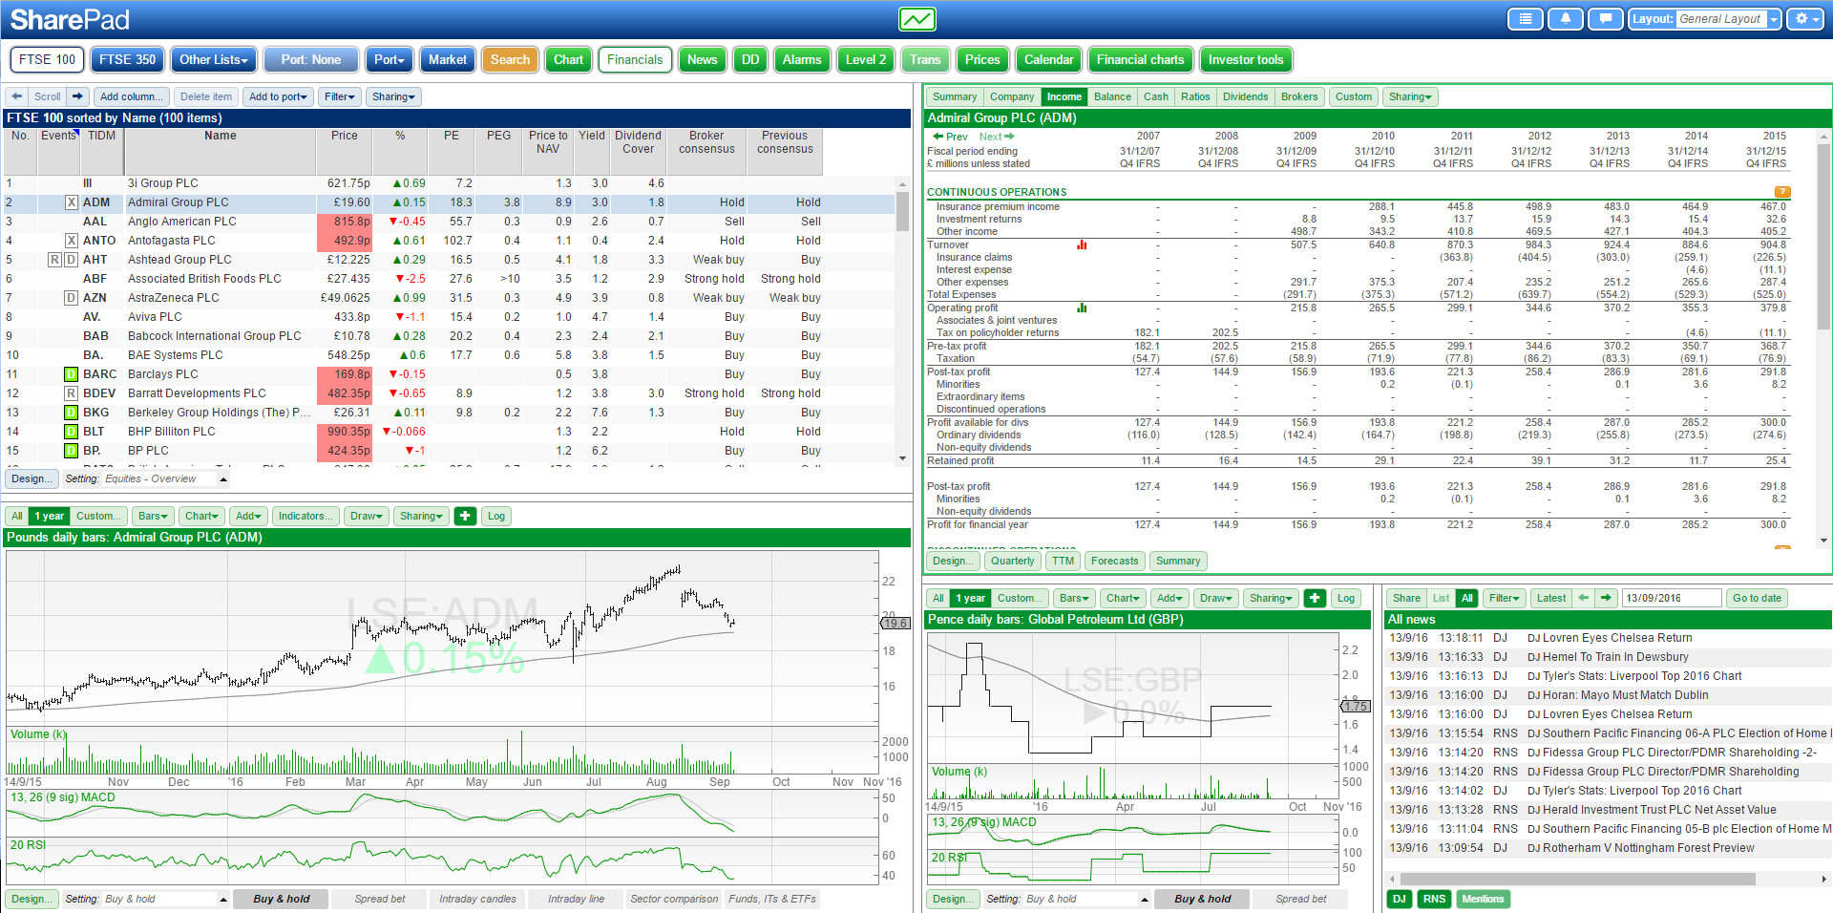
Task: Open Draw dropdown on Admiral chart
Action: pyautogui.click(x=367, y=516)
